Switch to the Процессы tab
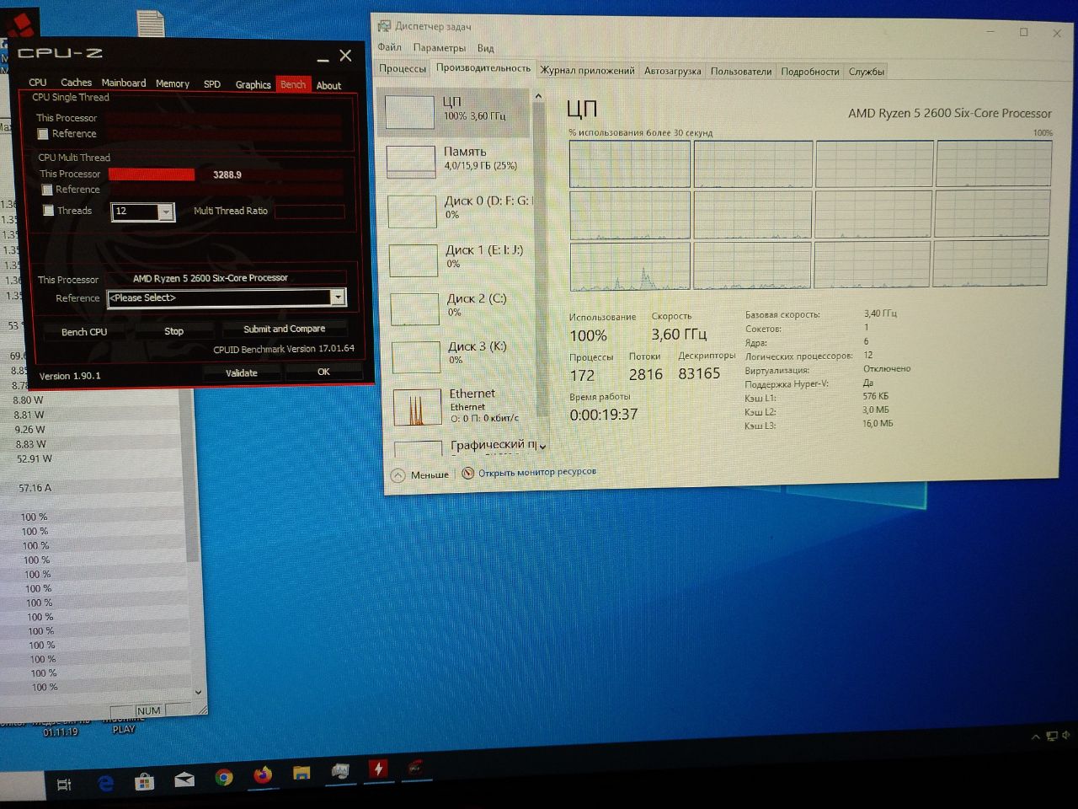This screenshot has width=1078, height=809. pos(403,68)
